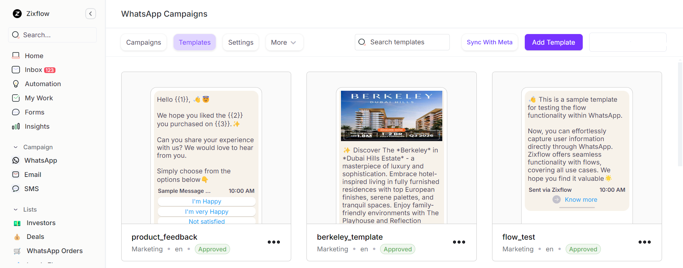Collapse the sidebar with the arrow button

point(91,14)
